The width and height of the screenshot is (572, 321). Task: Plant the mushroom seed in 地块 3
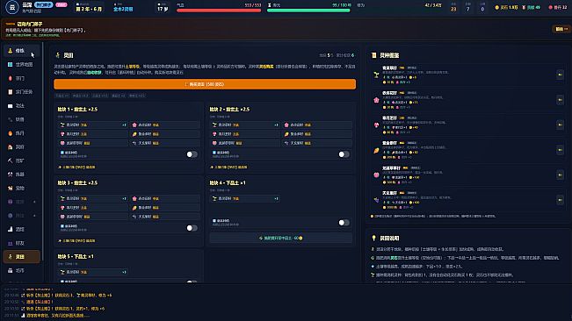[x=92, y=208]
